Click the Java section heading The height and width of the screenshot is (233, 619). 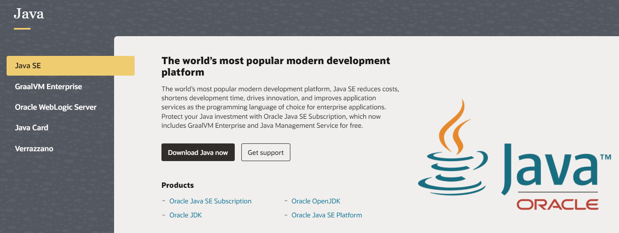coord(29,14)
